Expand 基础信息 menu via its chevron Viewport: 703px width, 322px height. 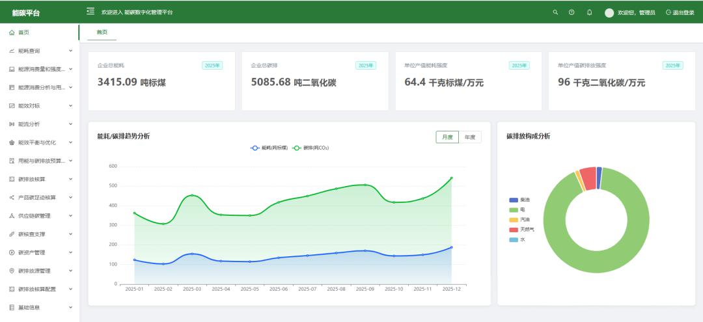pyautogui.click(x=70, y=308)
